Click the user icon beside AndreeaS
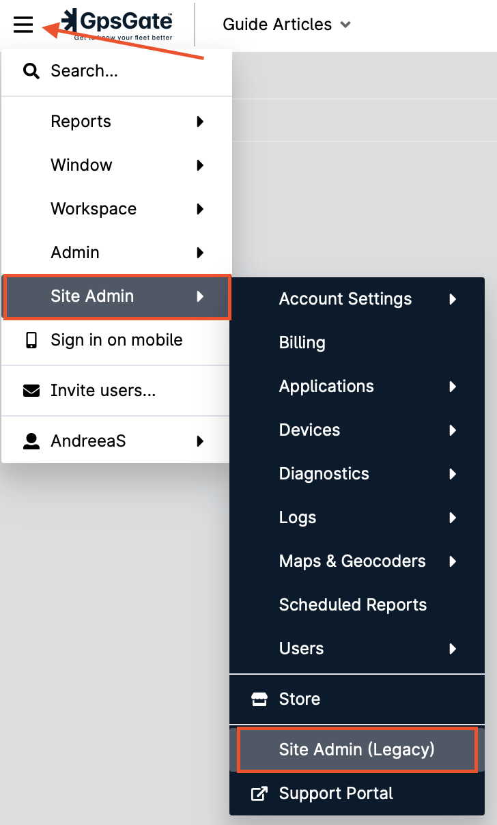The height and width of the screenshot is (825, 497). pyautogui.click(x=31, y=441)
